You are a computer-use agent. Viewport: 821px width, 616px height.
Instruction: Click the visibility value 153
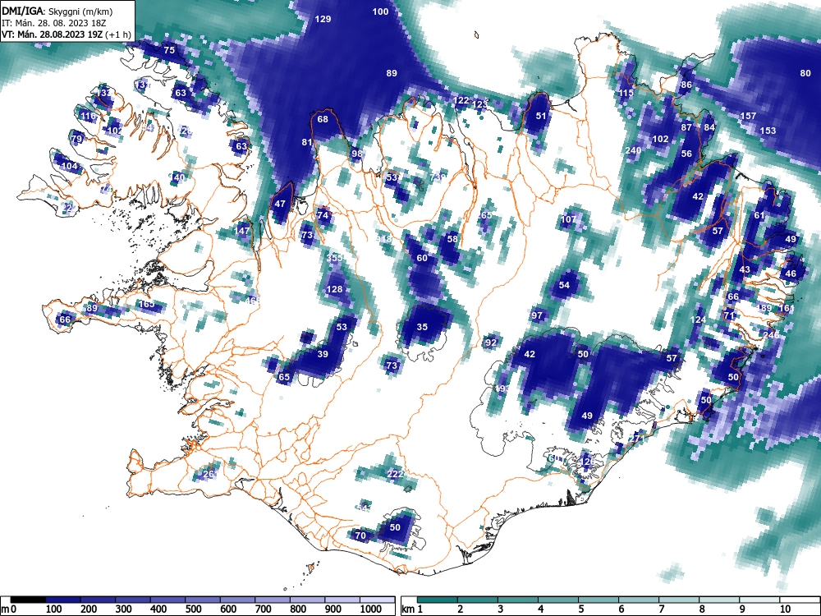pos(768,131)
